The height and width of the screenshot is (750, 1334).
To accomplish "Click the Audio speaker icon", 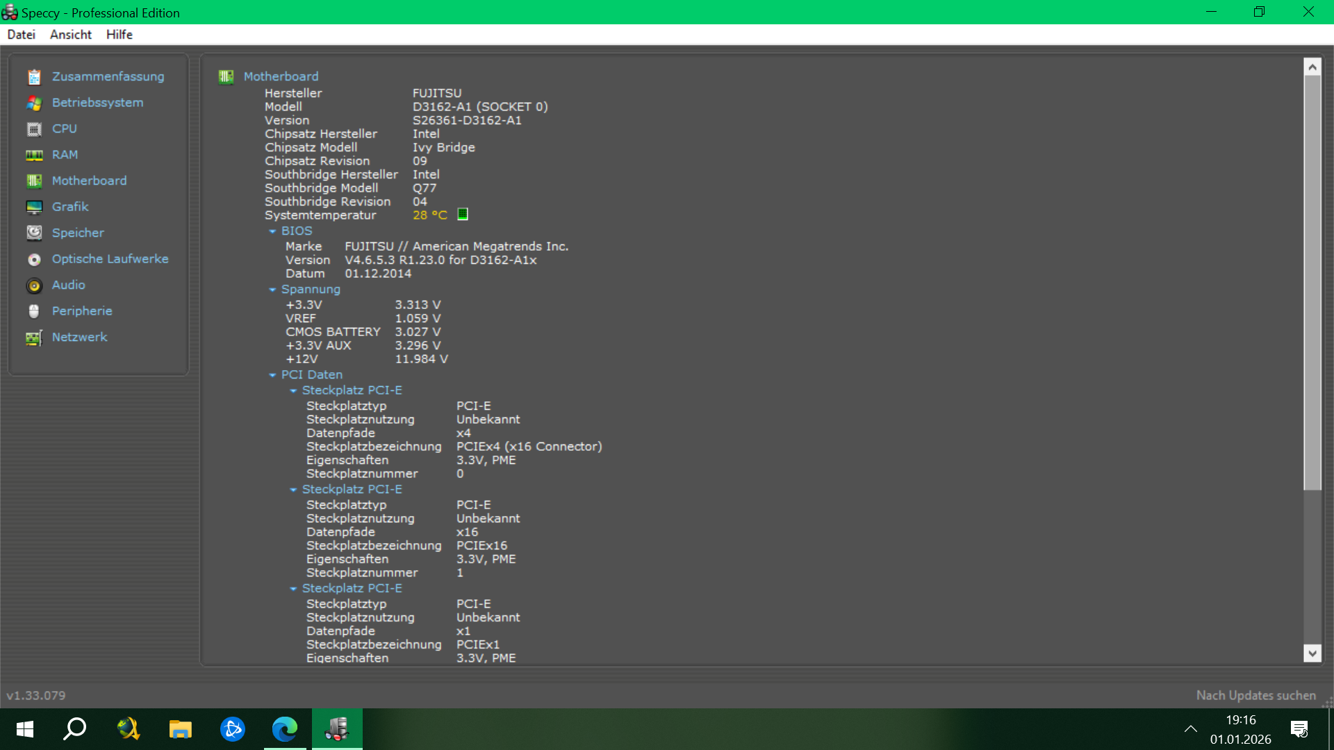I will 34,285.
